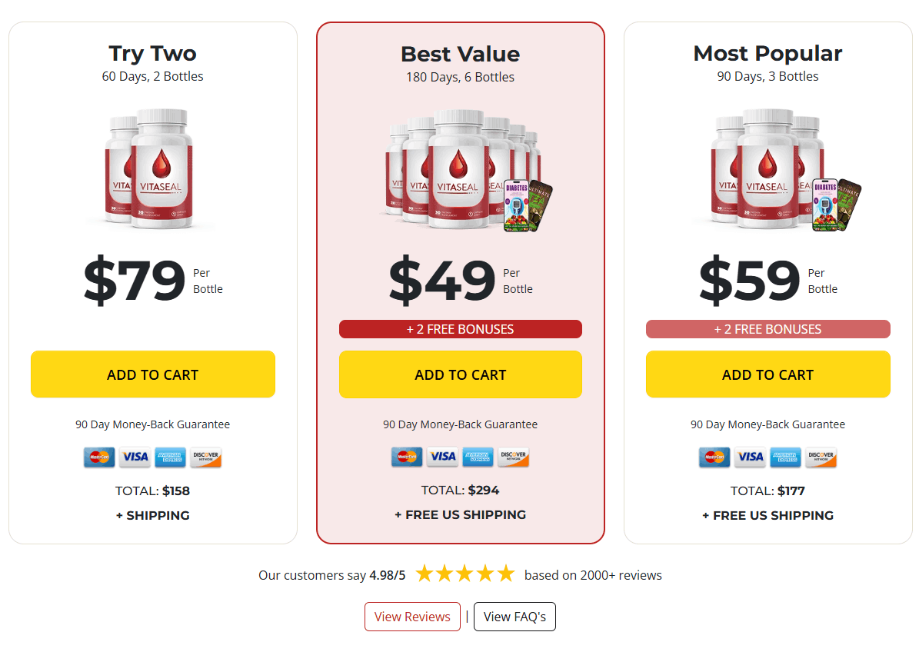Viewport: 919px width, 652px height.
Task: Click the Discover icon under Most Popular
Action: 821,457
